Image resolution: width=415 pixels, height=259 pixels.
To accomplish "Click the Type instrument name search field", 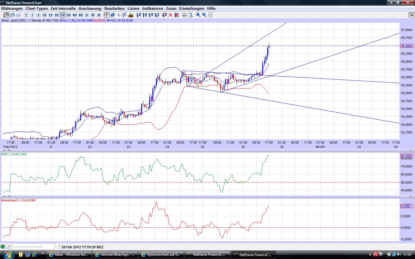I will point(33,247).
